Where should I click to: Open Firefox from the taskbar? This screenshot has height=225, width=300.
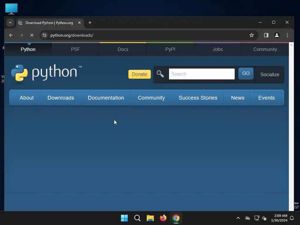pos(163,218)
